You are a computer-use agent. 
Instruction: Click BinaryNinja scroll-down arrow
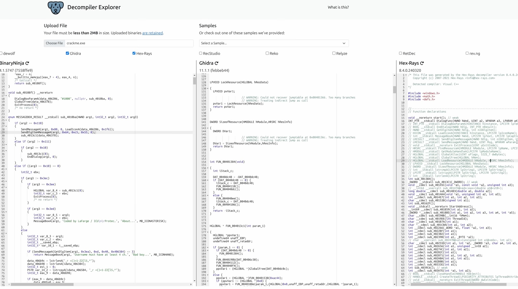click(x=194, y=281)
